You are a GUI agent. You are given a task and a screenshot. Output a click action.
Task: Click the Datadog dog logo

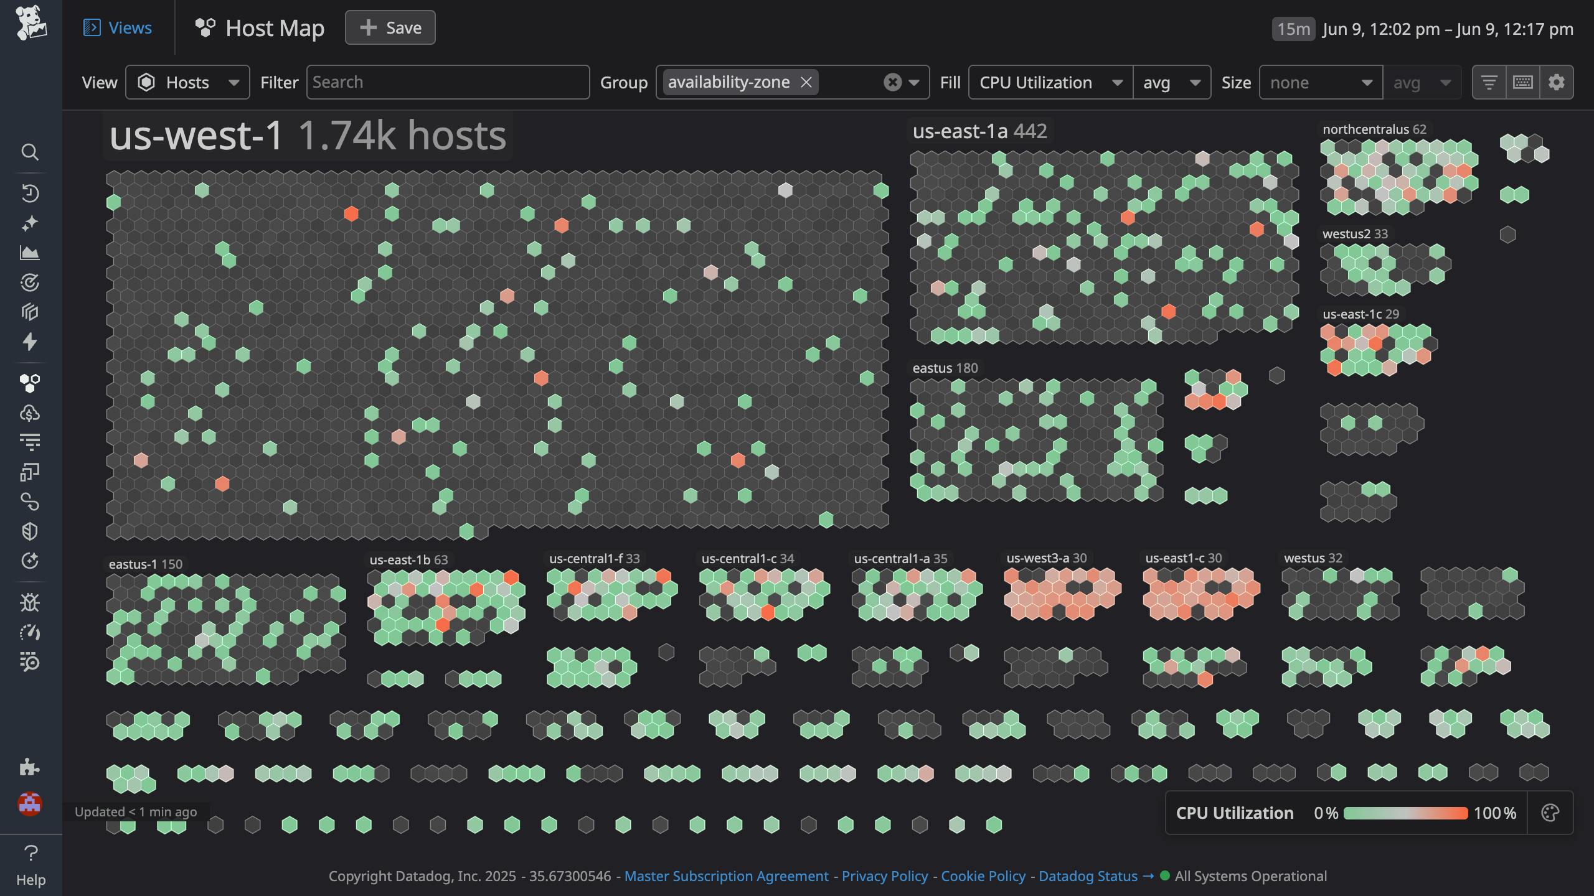(x=31, y=24)
